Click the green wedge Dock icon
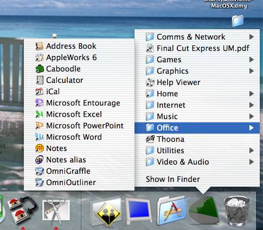This screenshot has height=230, width=263. tap(204, 210)
